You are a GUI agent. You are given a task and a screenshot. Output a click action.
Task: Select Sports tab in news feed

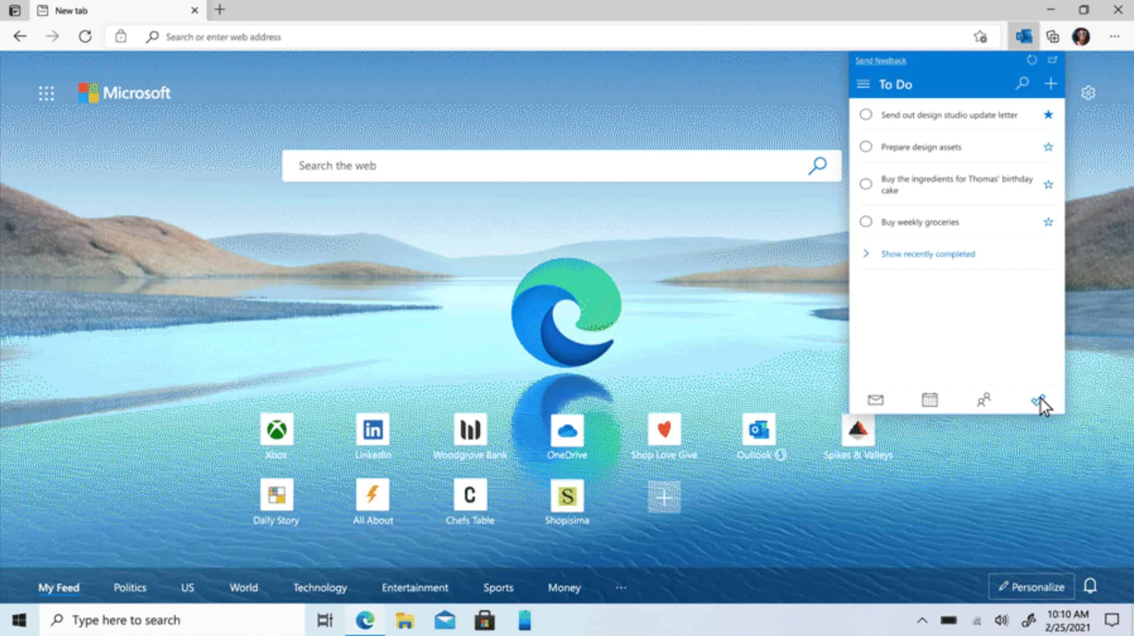tap(498, 588)
